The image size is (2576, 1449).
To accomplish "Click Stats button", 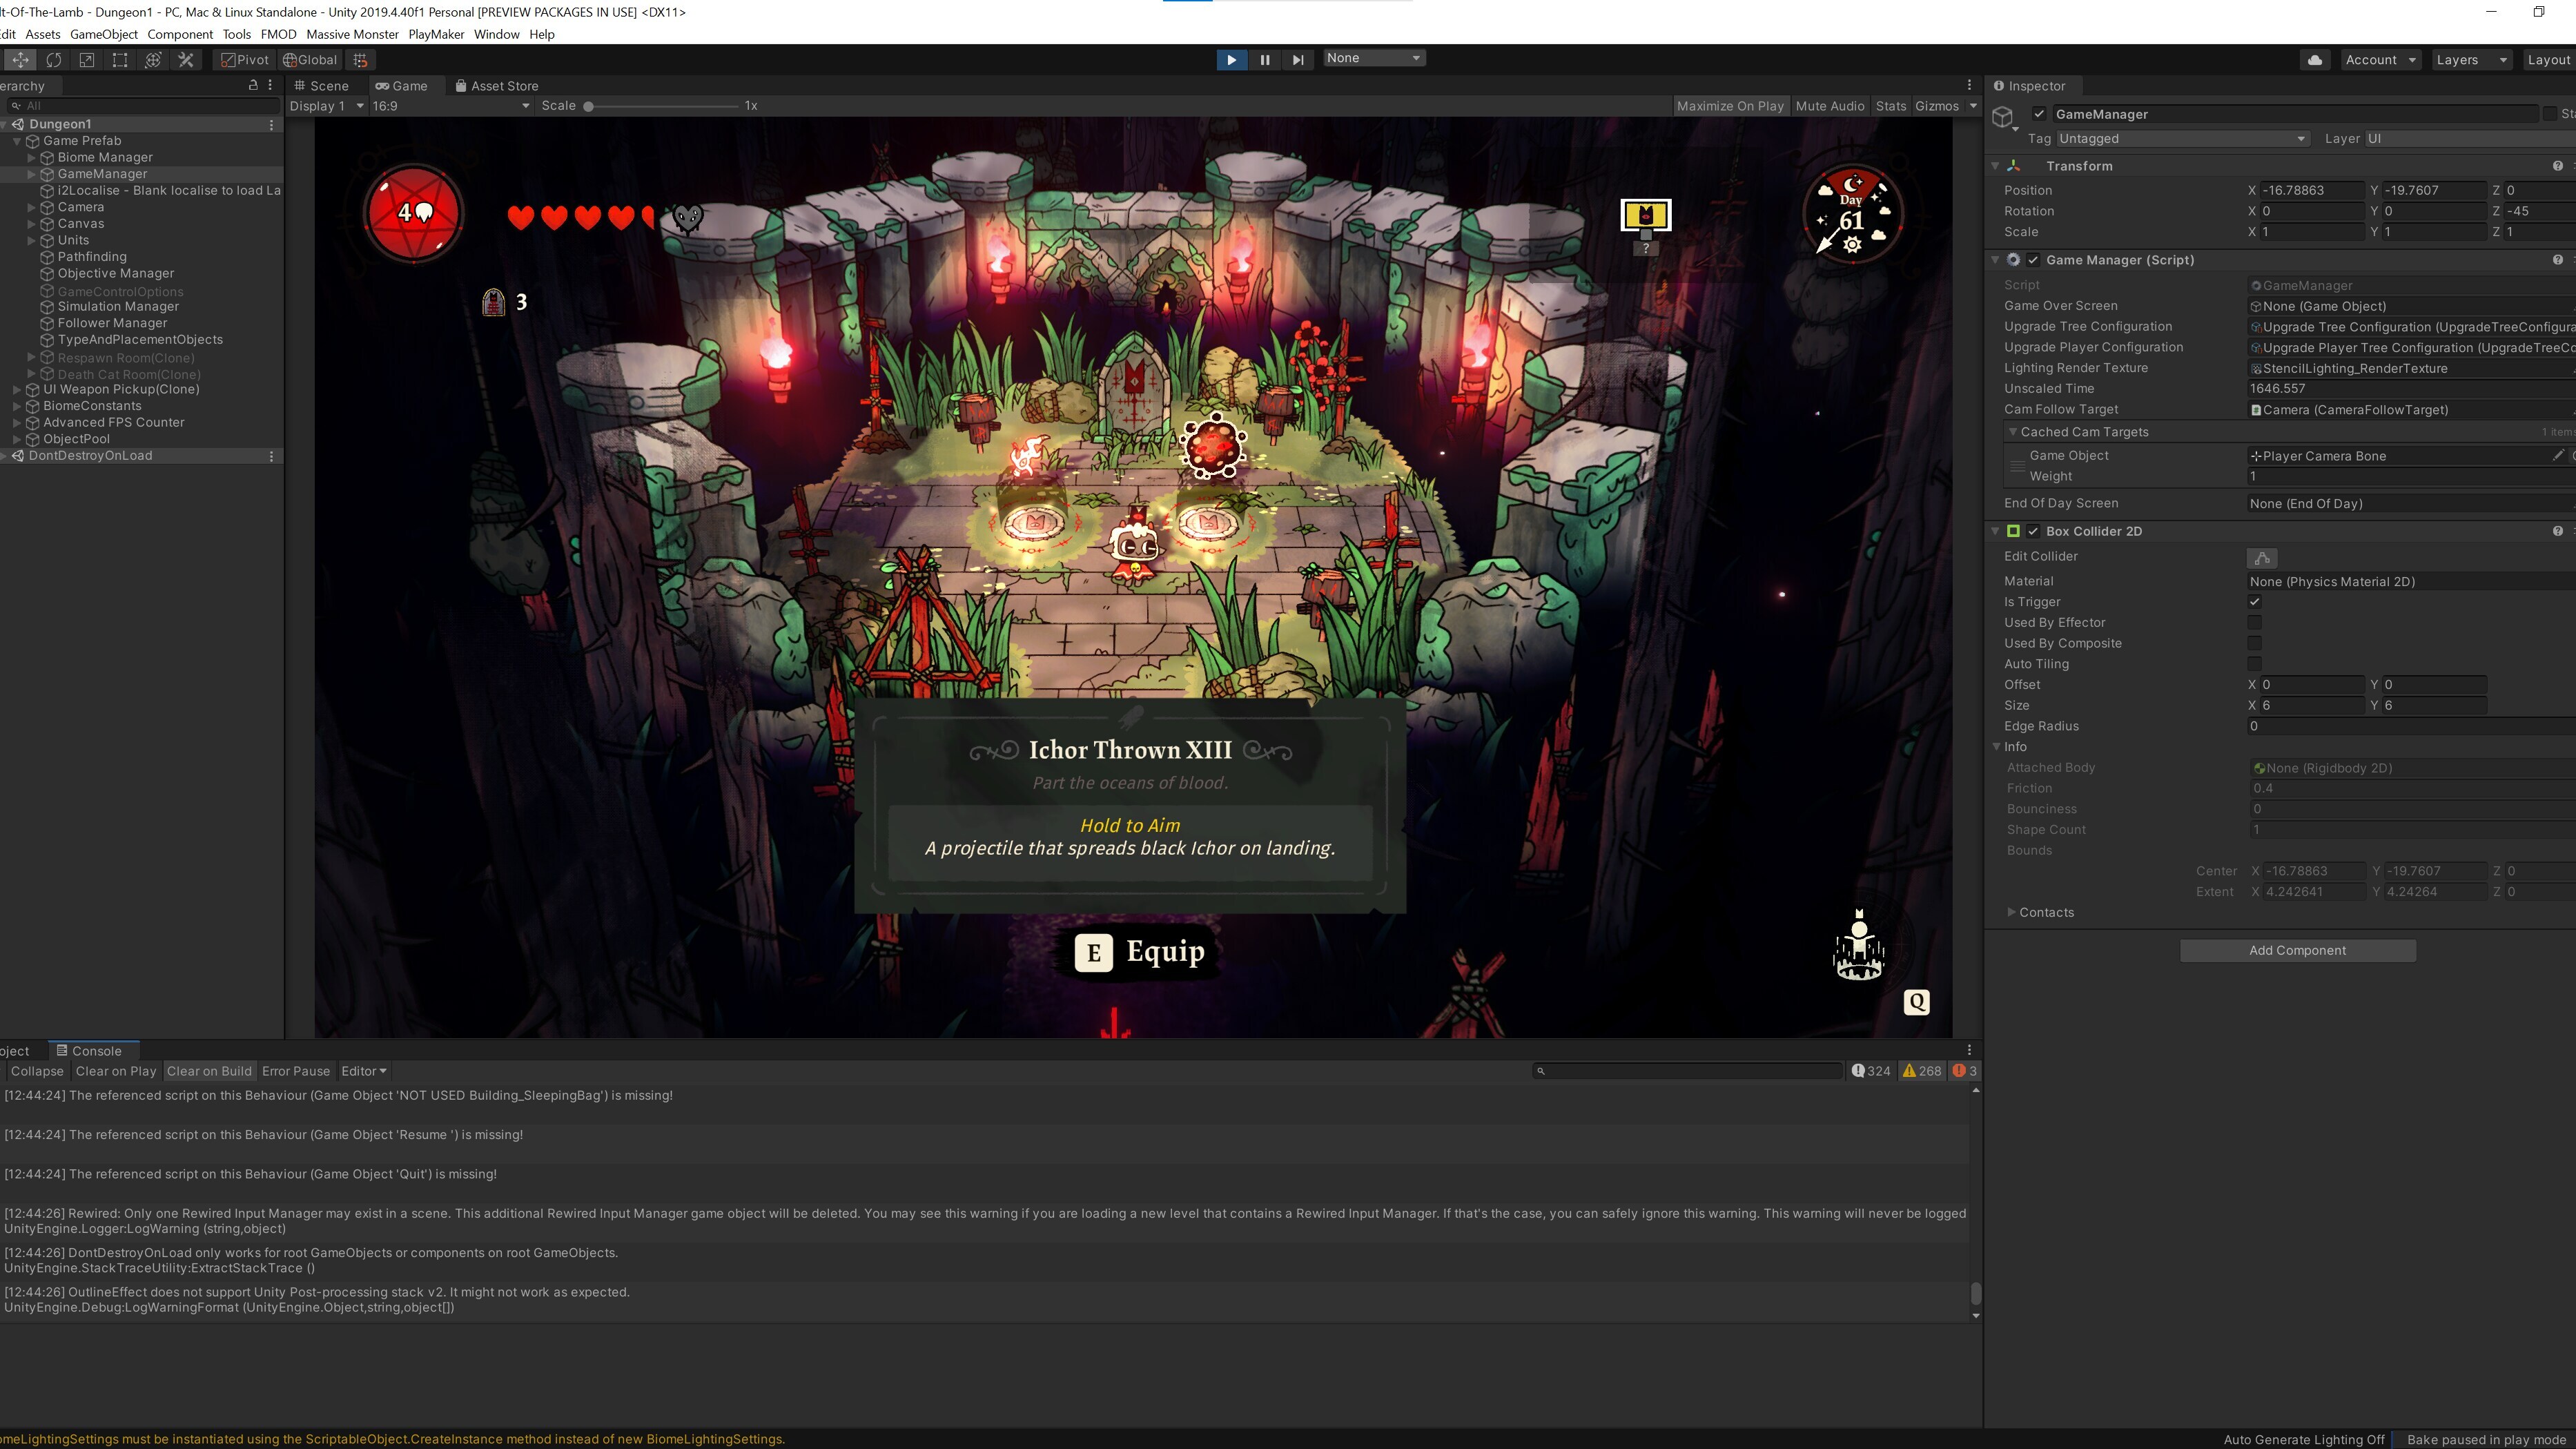I will (1890, 106).
